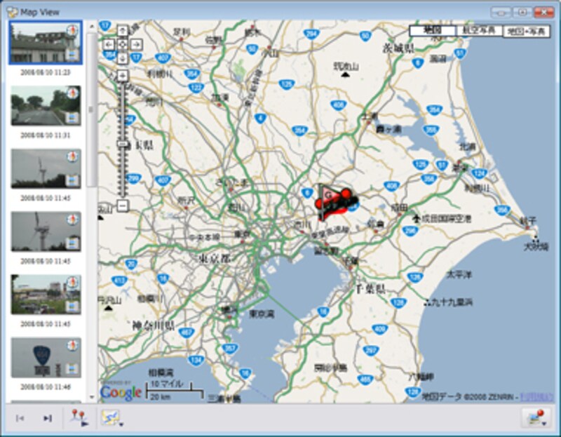The height and width of the screenshot is (437, 561).
Task: Click the 九十九里浜 label on the map
Action: tap(452, 302)
